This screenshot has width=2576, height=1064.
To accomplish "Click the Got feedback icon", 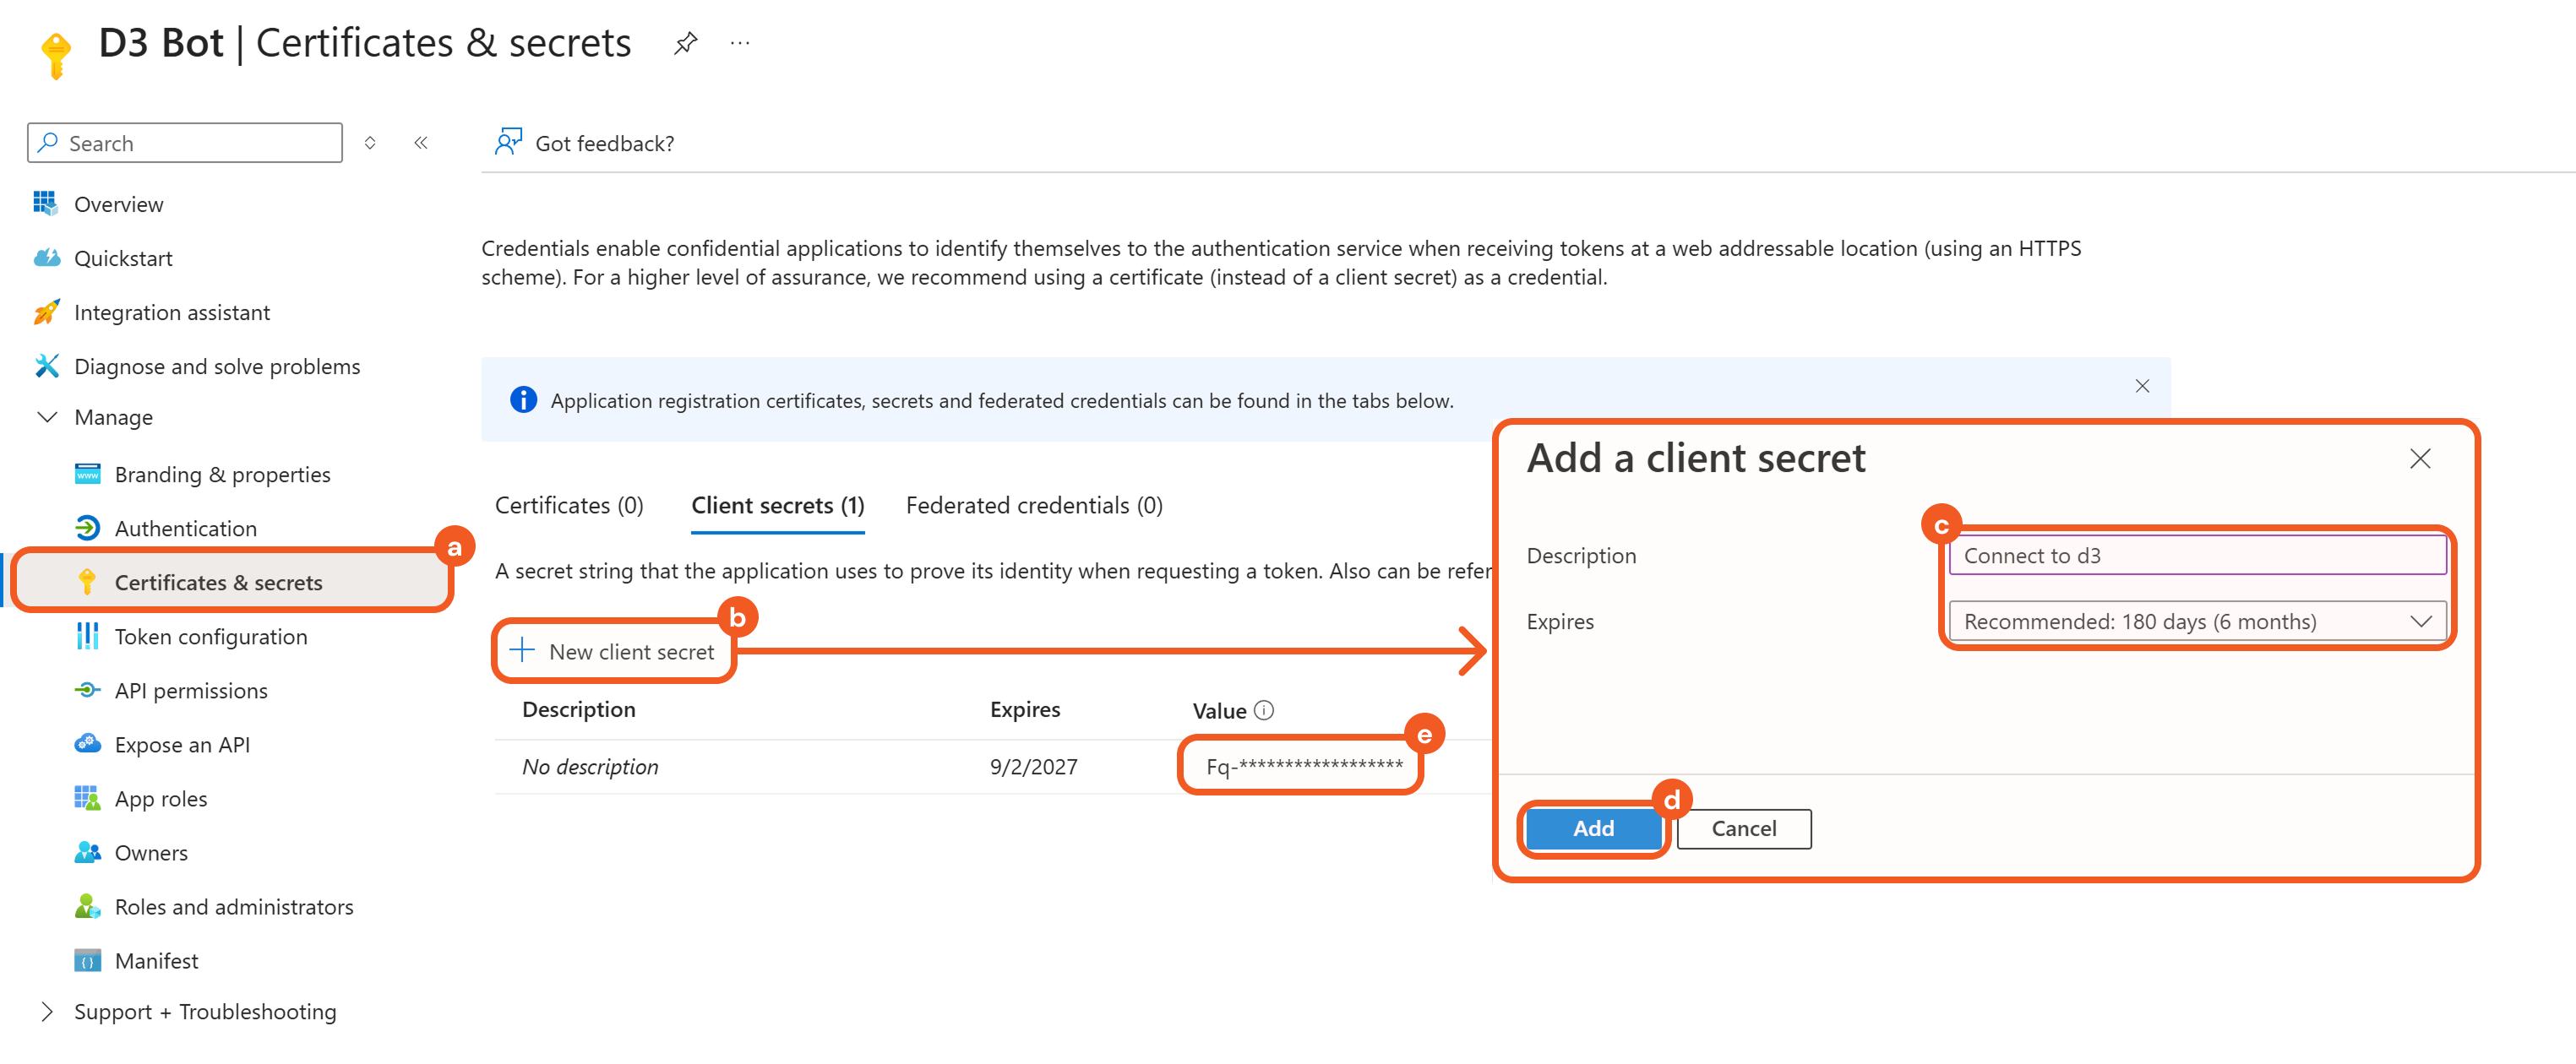I will [x=508, y=143].
